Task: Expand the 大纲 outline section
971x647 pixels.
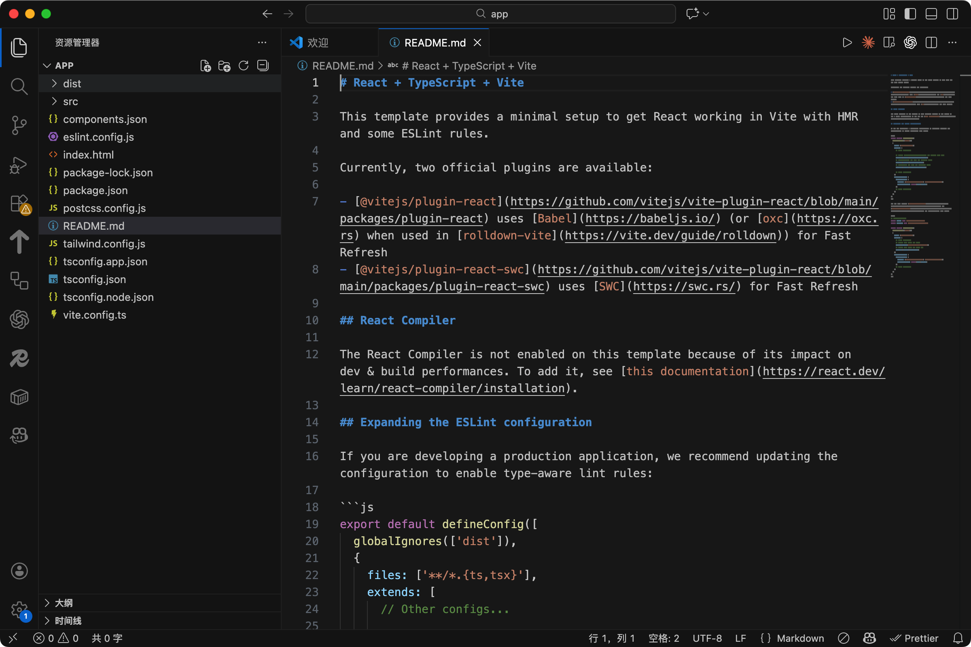Action: point(64,603)
